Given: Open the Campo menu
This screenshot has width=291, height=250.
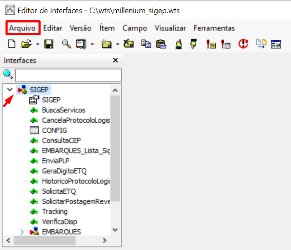Looking at the screenshot, I should [x=135, y=28].
